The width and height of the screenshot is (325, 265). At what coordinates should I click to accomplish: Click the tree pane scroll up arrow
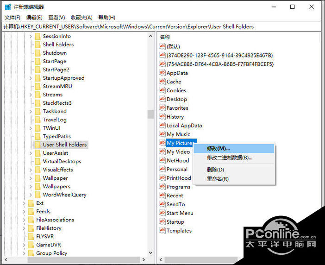click(x=150, y=36)
